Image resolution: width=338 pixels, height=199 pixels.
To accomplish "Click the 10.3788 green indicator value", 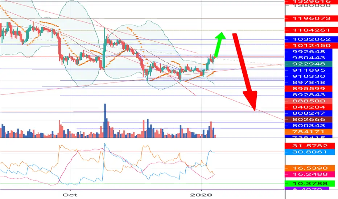I will point(310,183).
